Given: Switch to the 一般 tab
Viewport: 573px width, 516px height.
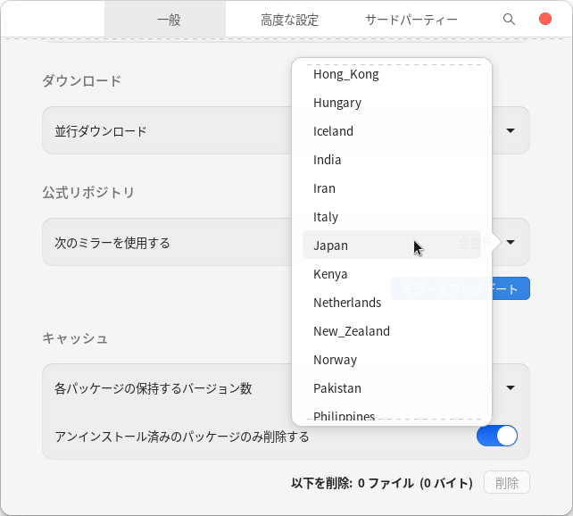Looking at the screenshot, I should pyautogui.click(x=168, y=20).
